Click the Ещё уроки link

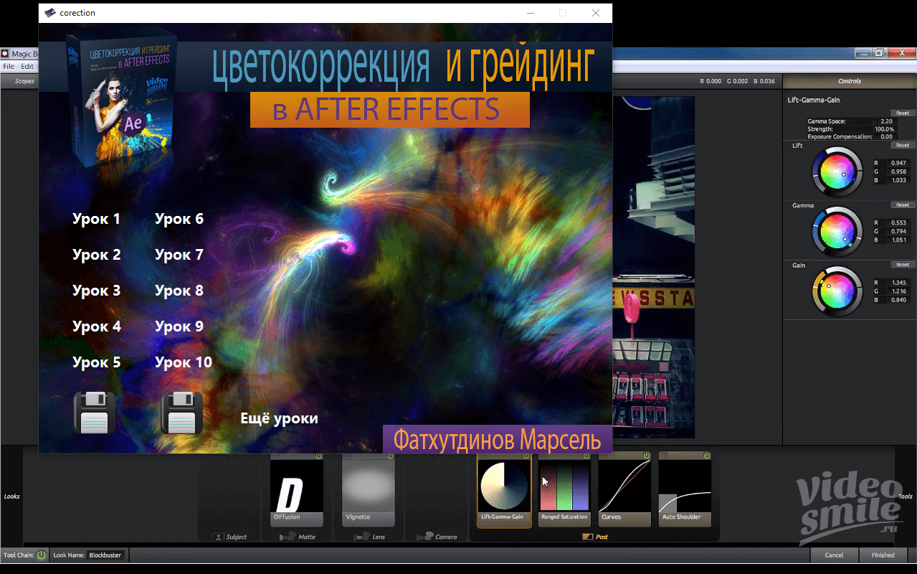point(279,418)
